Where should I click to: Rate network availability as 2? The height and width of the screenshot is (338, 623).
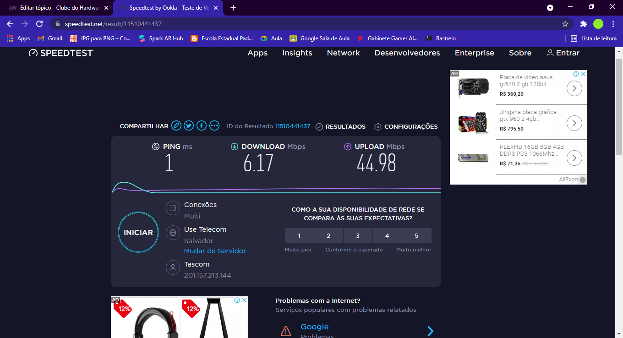[328, 236]
